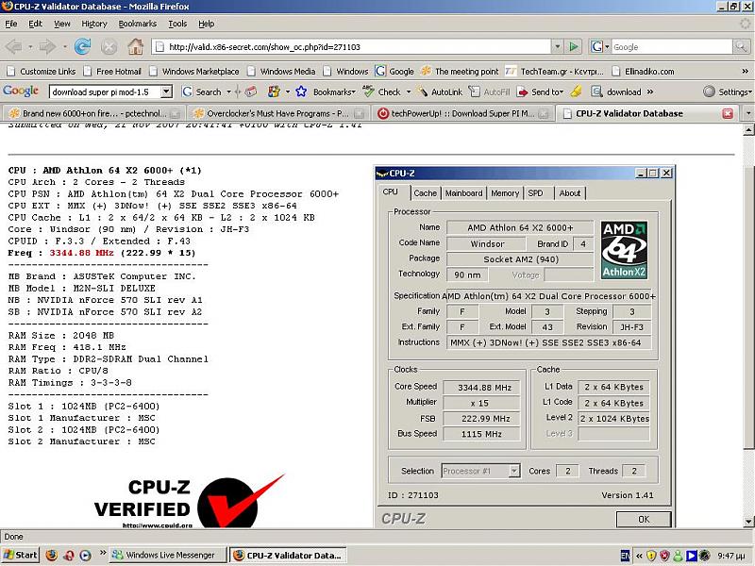Click the search magnifier in the Firefox search box
The height and width of the screenshot is (566, 755).
[741, 46]
